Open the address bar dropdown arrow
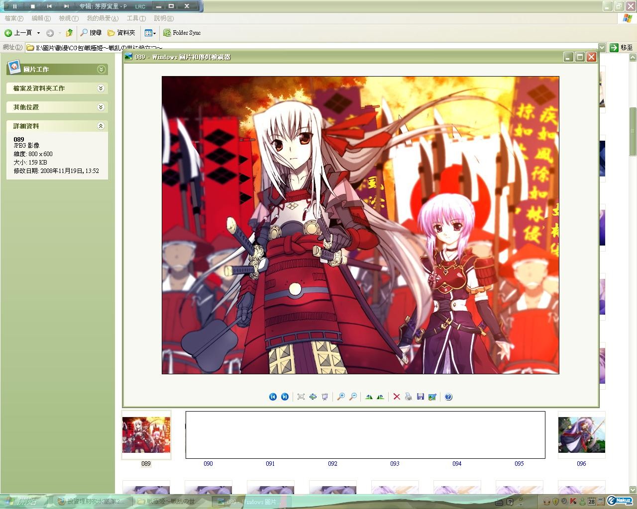 602,48
